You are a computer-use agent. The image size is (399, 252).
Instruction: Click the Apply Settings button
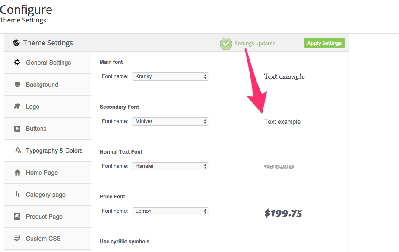324,43
